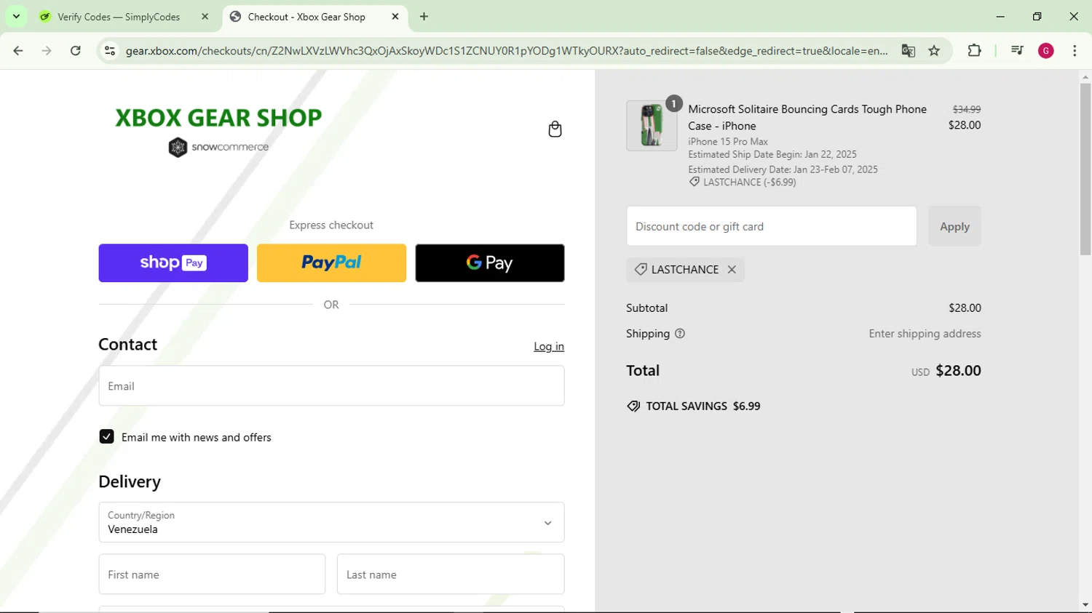Viewport: 1092px width, 613px height.
Task: Click the Last name field
Action: (451, 574)
